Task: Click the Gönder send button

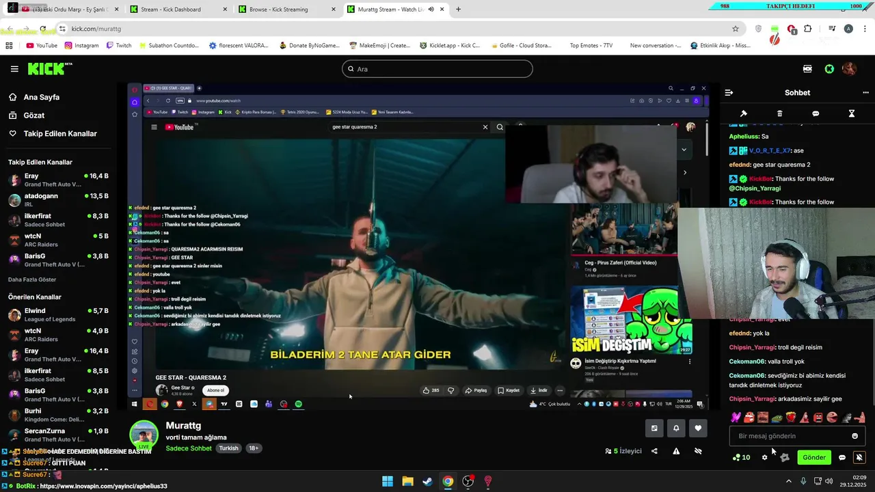Action: tap(813, 457)
